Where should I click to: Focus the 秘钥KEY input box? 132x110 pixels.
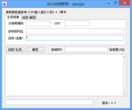(86, 49)
